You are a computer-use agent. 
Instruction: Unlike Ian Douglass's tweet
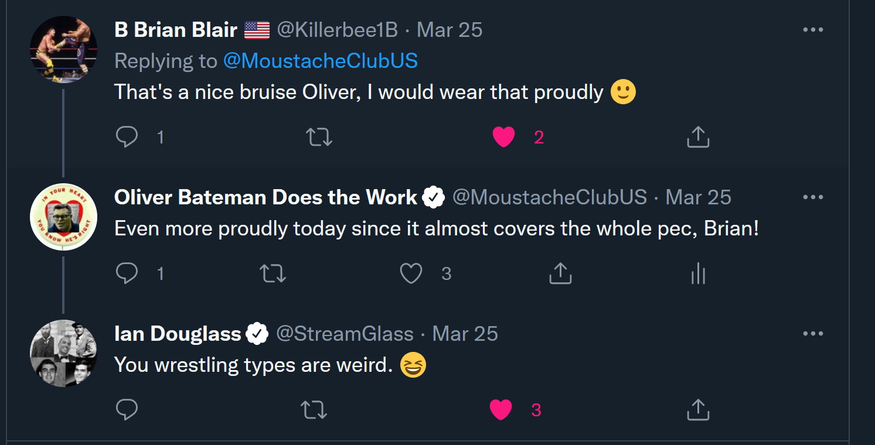[501, 410]
